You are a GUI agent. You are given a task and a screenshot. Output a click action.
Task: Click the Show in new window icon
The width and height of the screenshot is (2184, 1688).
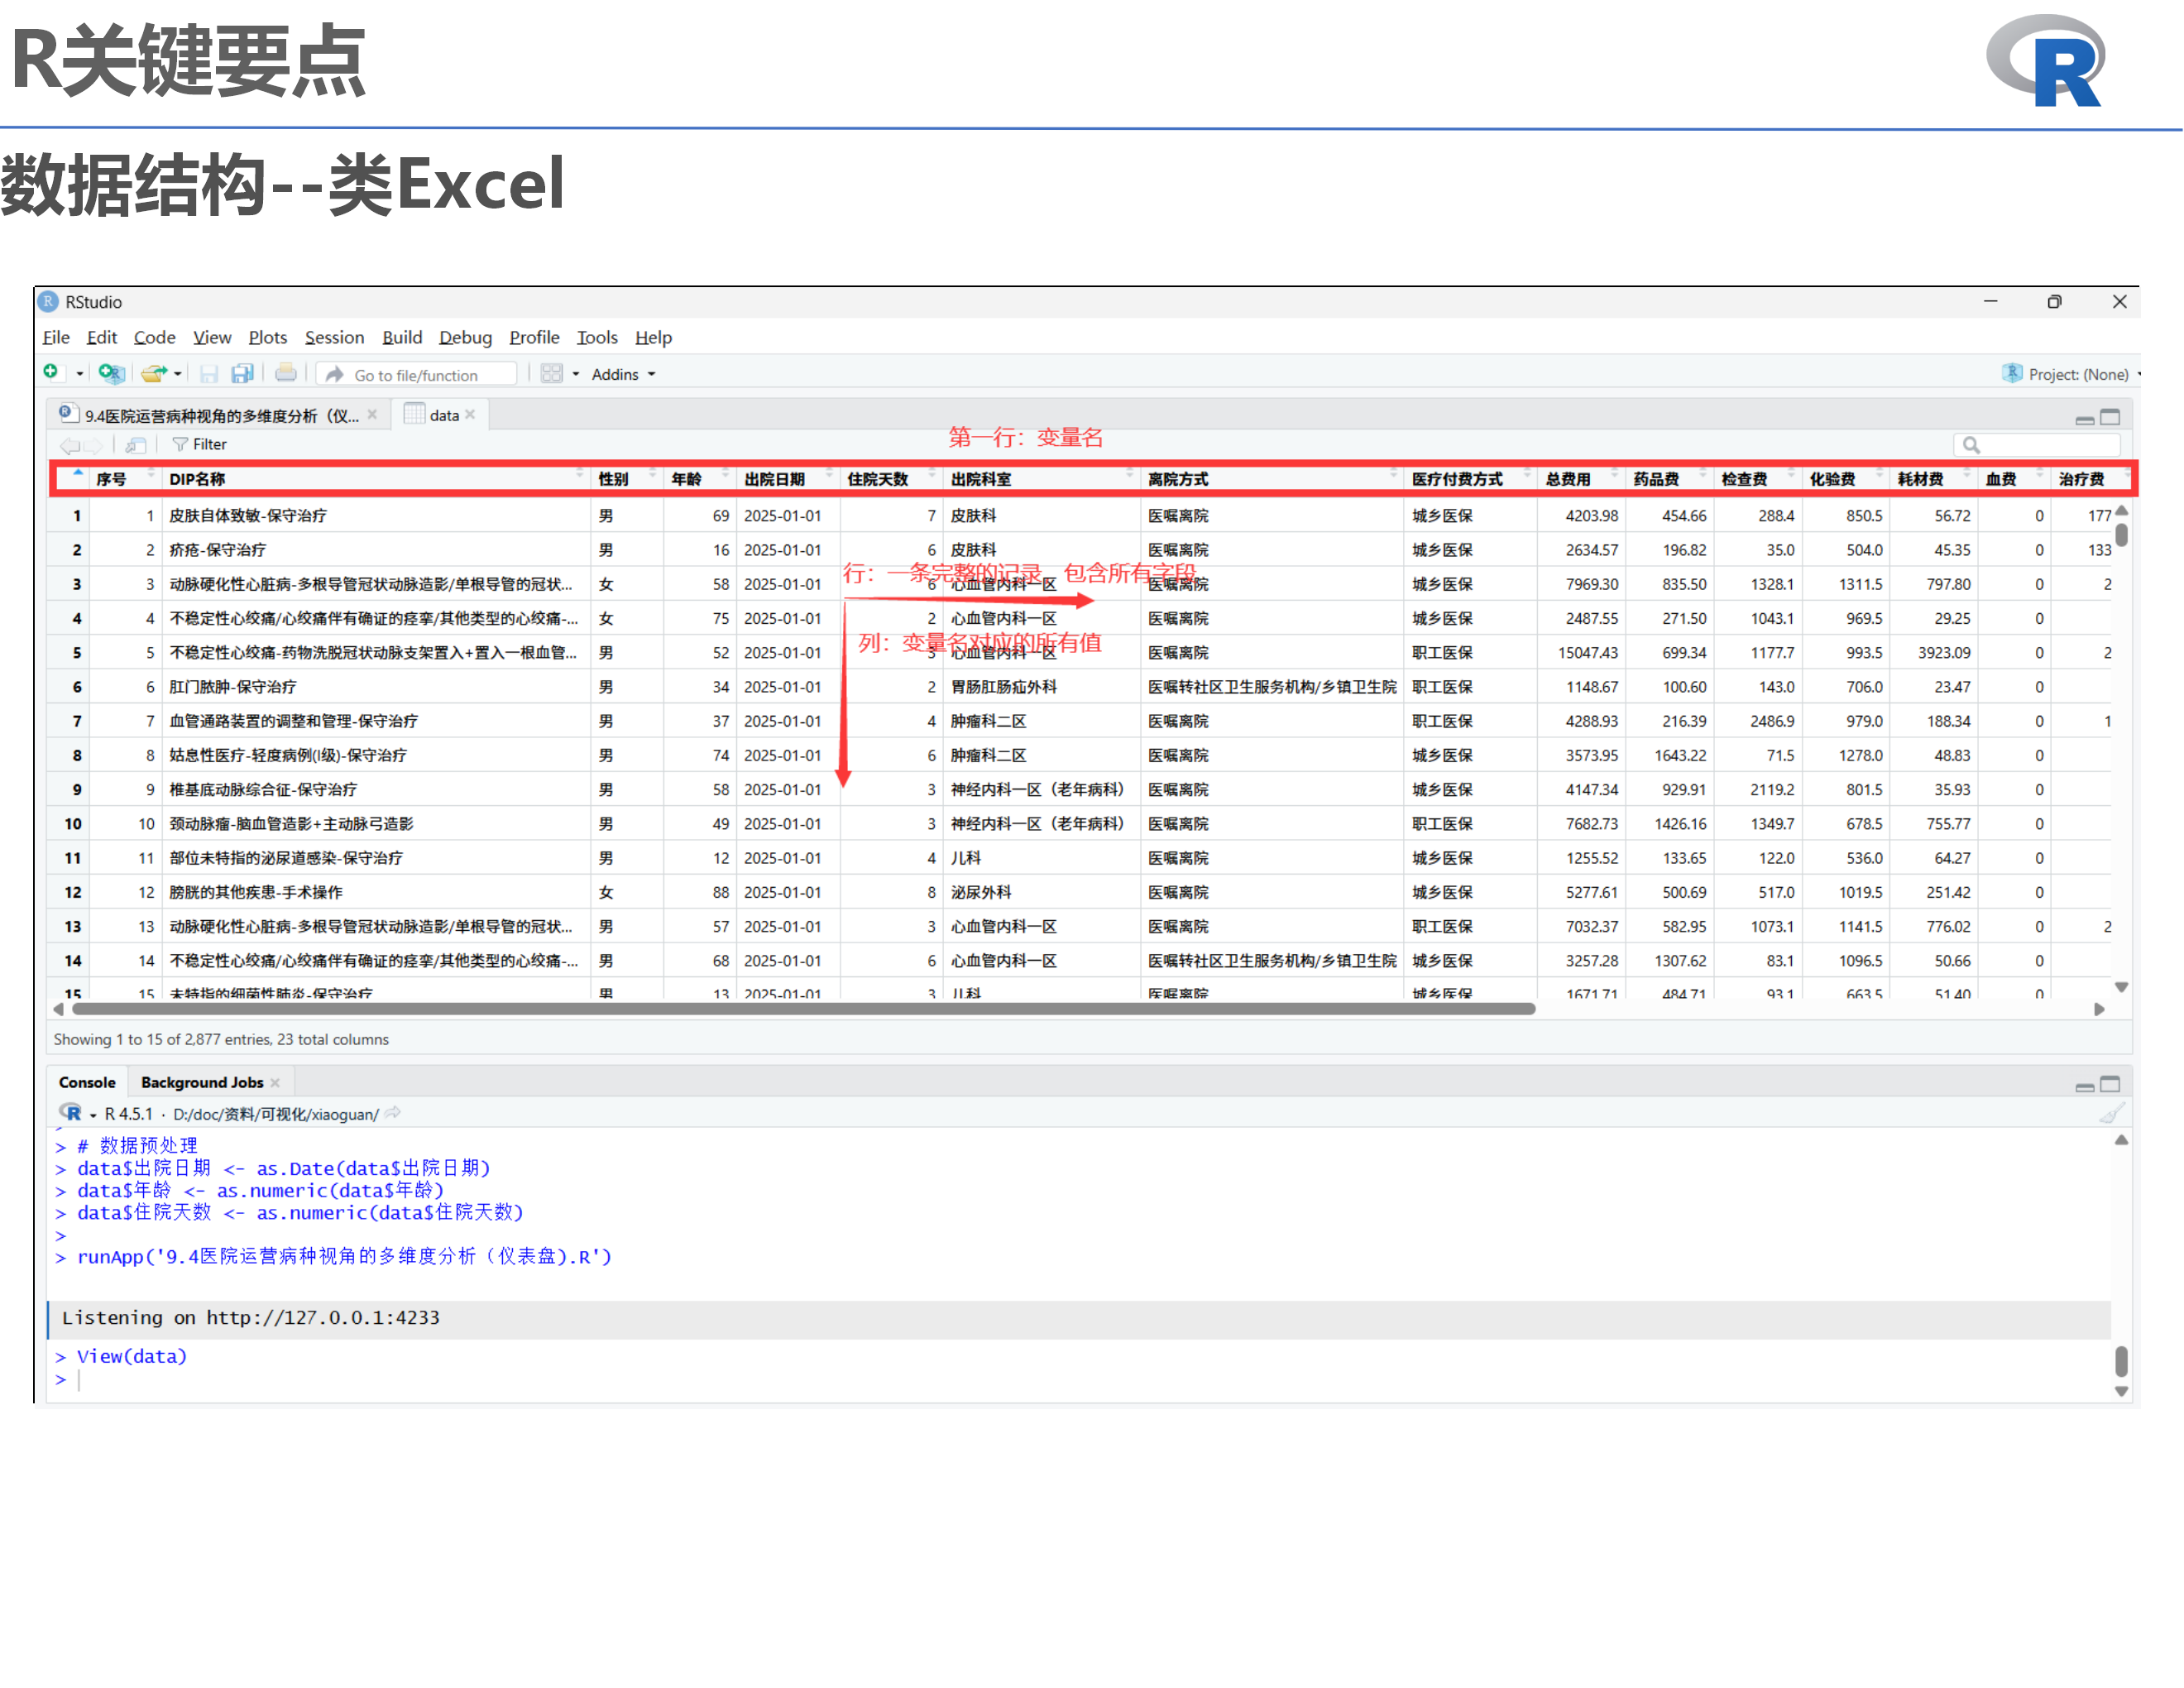(136, 445)
